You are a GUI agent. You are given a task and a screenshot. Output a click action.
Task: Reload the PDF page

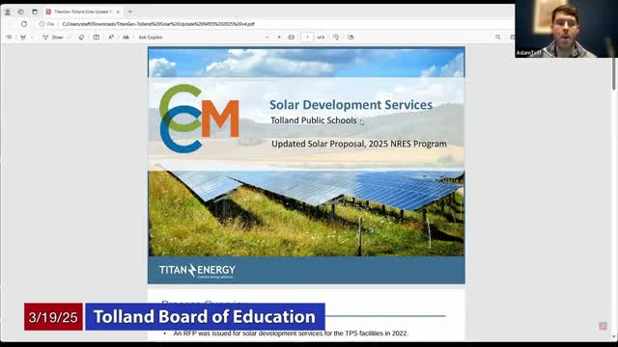tap(24, 24)
